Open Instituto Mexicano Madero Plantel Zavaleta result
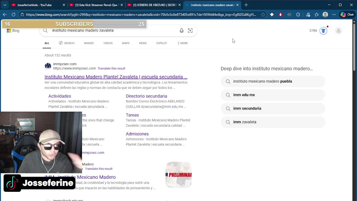Image resolution: width=357 pixels, height=201 pixels. pos(116,77)
